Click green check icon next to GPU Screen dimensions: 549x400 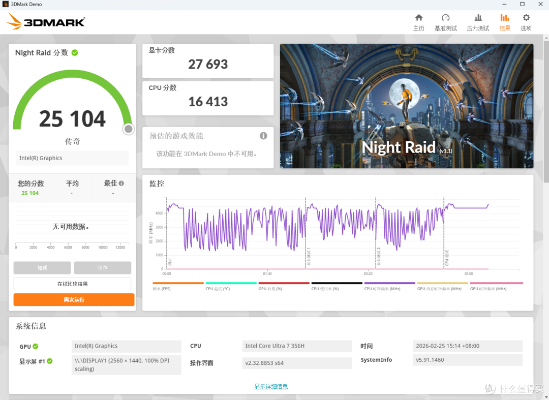36,346
